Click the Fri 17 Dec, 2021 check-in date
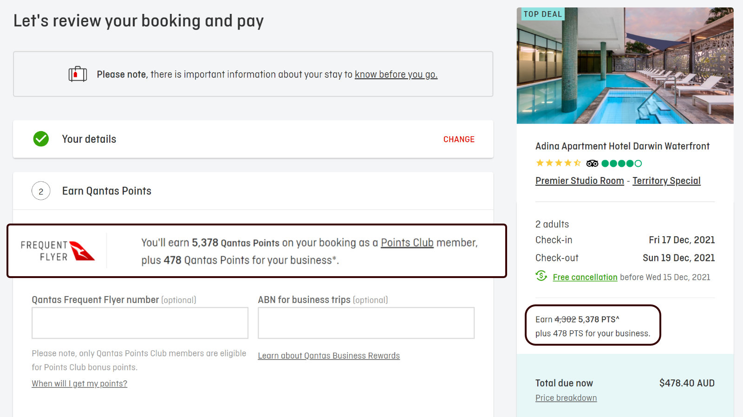743x417 pixels. pos(682,240)
